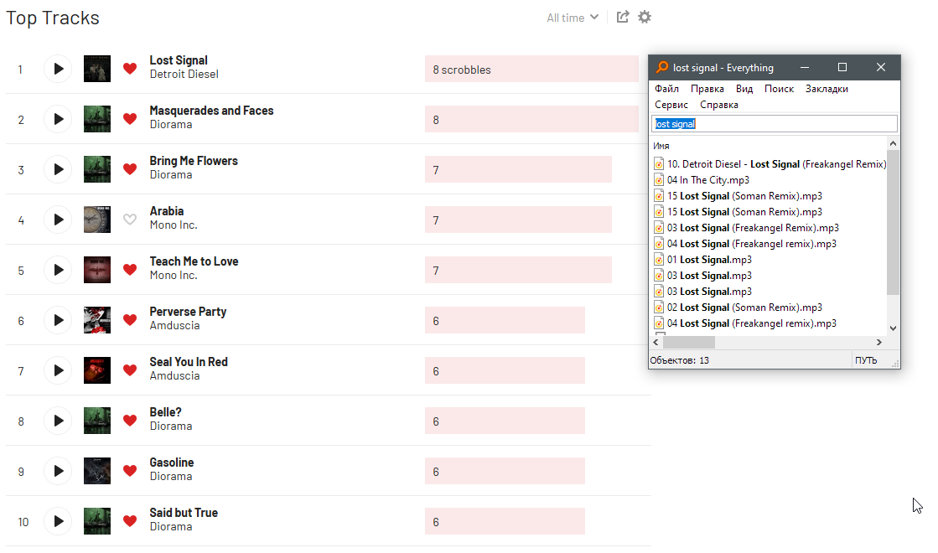Unlove Lost Signal heart icon
Viewport: 938px width, 553px height.
130,69
